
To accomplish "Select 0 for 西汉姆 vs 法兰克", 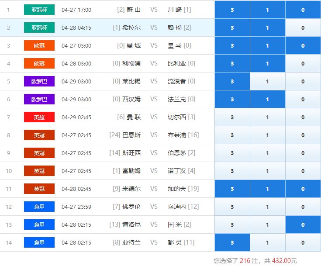I will click(303, 99).
